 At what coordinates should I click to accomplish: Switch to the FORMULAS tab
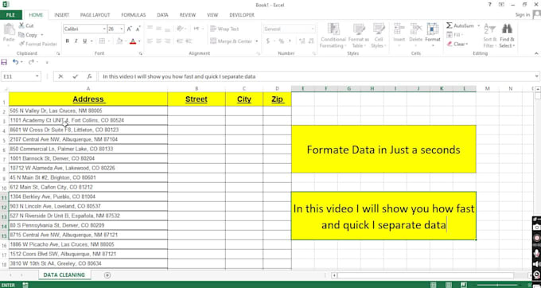pyautogui.click(x=133, y=15)
